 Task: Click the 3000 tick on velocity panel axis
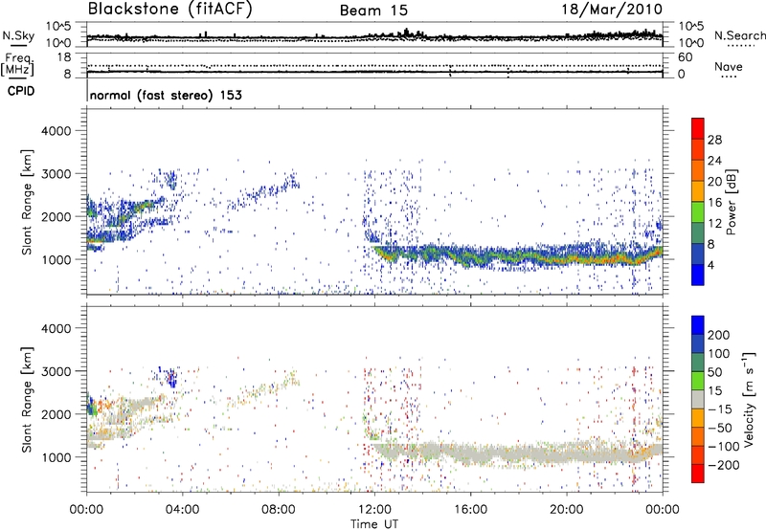pos(56,371)
